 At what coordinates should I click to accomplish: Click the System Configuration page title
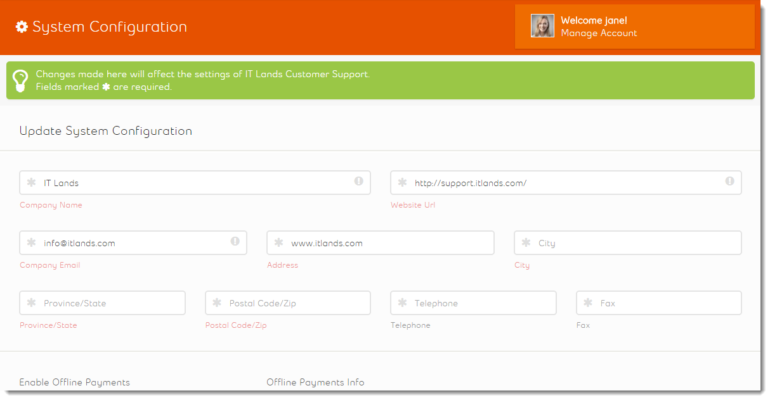tap(110, 27)
